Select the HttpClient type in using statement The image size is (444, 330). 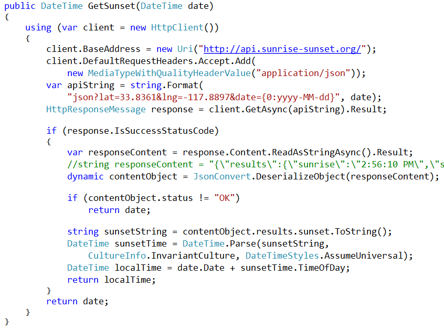pos(177,27)
